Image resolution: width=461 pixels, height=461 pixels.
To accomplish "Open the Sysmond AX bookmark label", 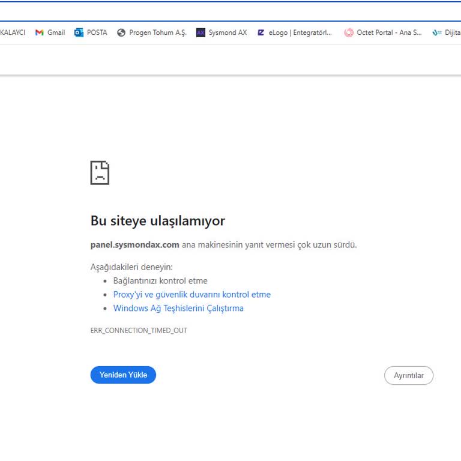I will [228, 32].
